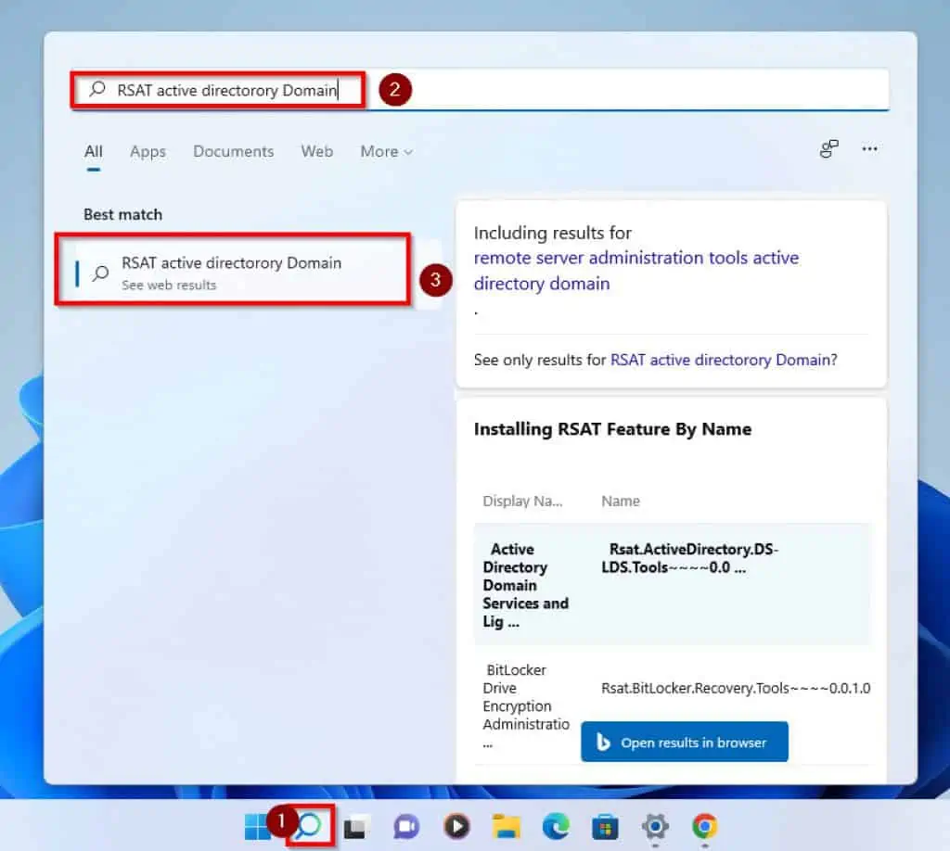This screenshot has height=851, width=950.
Task: Click the search options icon beside the ellipsis
Action: tap(828, 149)
